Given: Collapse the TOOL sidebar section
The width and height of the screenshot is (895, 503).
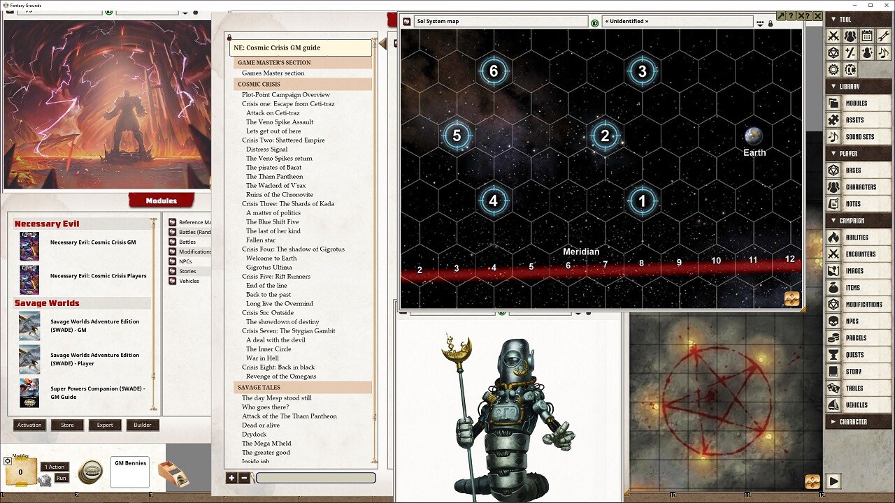Looking at the screenshot, I should click(x=833, y=18).
